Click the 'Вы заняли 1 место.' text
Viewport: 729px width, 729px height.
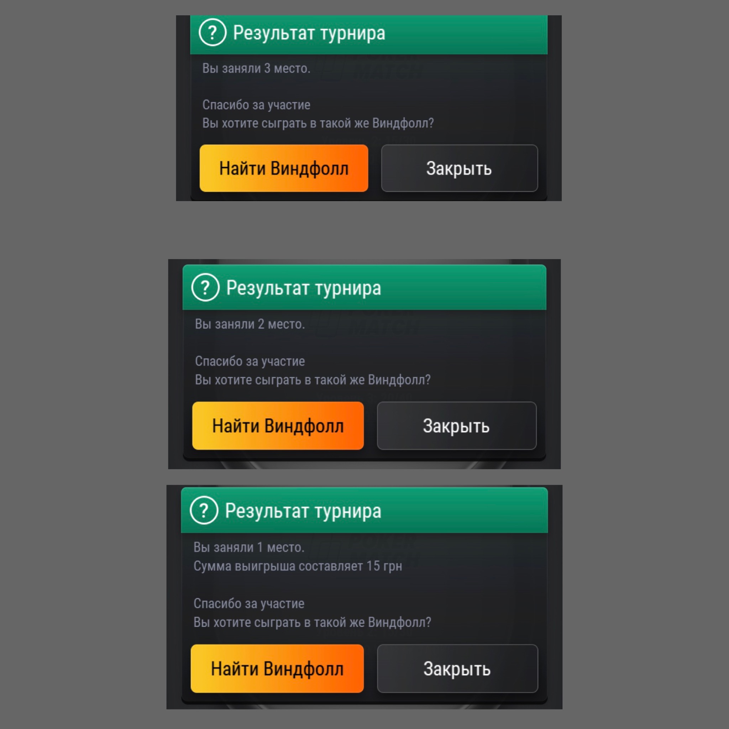coord(249,547)
